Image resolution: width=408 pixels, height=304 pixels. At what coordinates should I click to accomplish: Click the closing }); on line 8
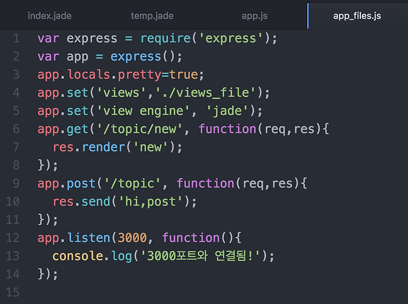(48, 165)
